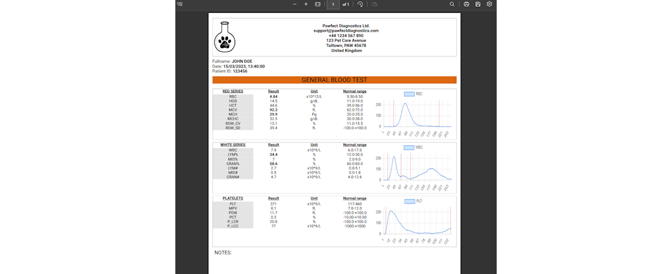Viewport: 672px width, 274px height.
Task: Click the support@pawfectdiagnostics.com email
Action: (x=346, y=31)
